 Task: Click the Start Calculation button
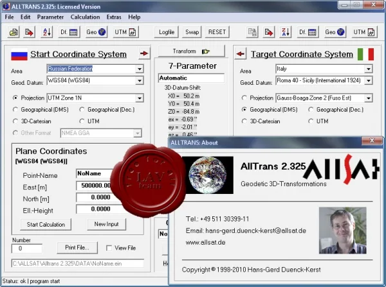[46, 225]
